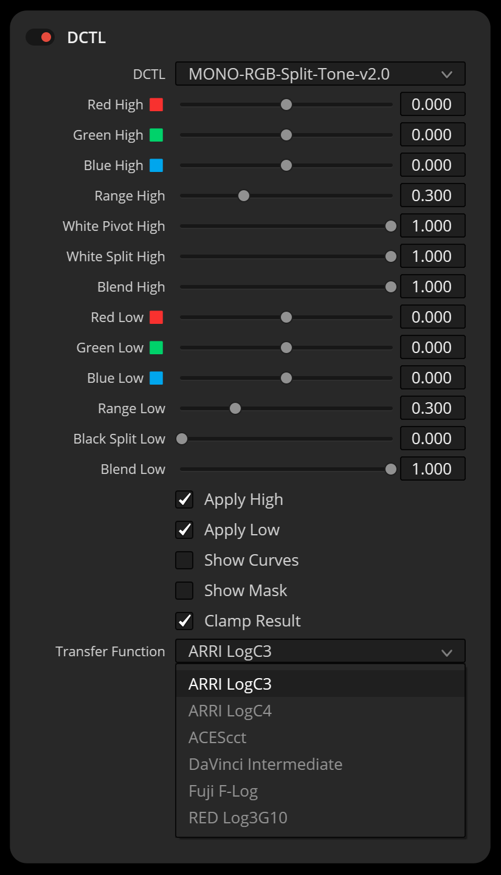Viewport: 501px width, 875px height.
Task: Click the White Pivot High value field
Action: (432, 226)
